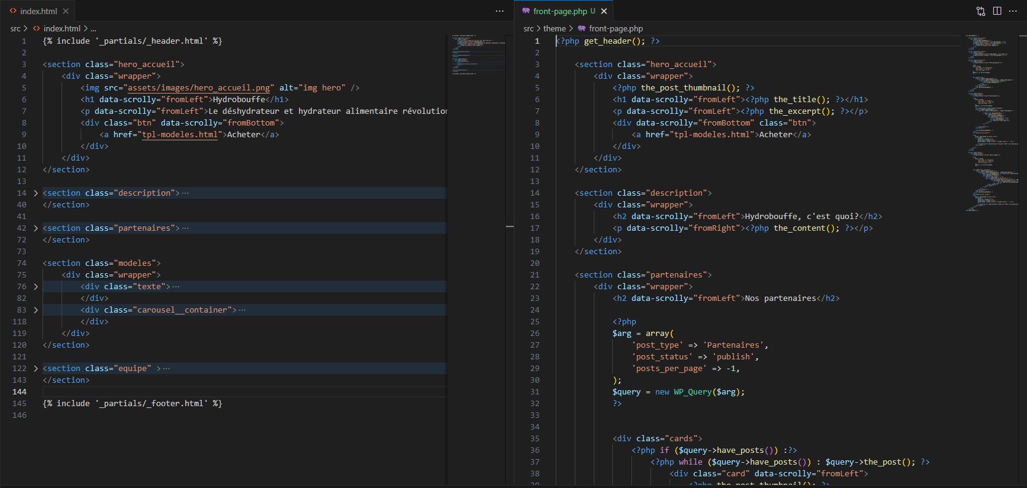
Task: Open More Actions menu of left editor group
Action: (x=500, y=11)
